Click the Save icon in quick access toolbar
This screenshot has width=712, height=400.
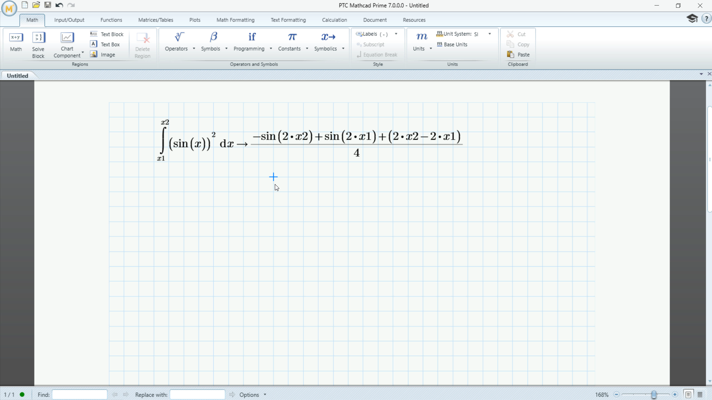pos(48,5)
